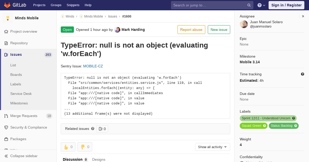Click the search magnifier icon
Viewport: 309px width, 162px height.
[x=249, y=5]
